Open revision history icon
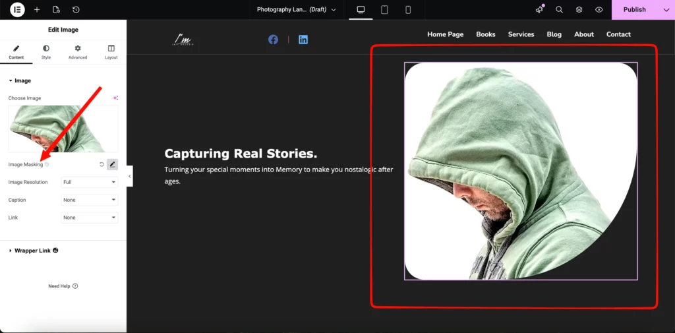Viewport: 675px width, 333px height. (76, 9)
